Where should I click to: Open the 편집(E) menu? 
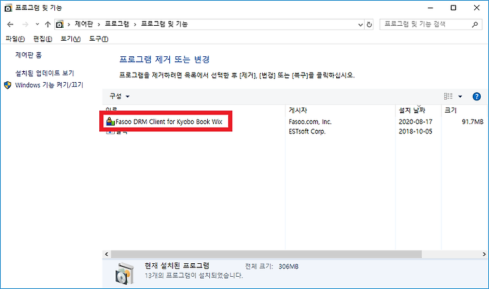(43, 39)
